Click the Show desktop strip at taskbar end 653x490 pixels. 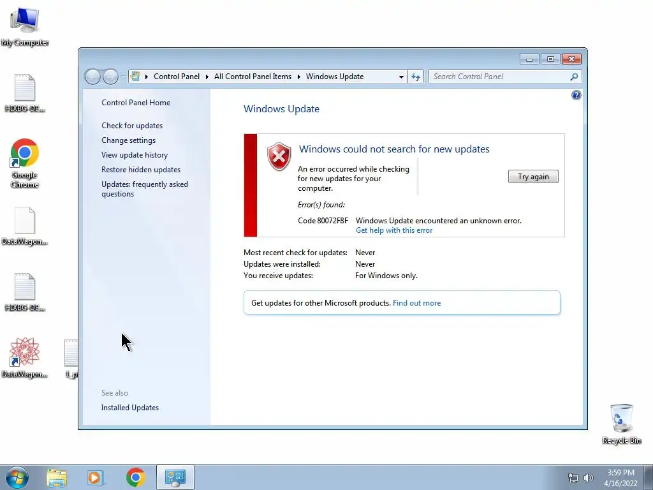(649, 477)
